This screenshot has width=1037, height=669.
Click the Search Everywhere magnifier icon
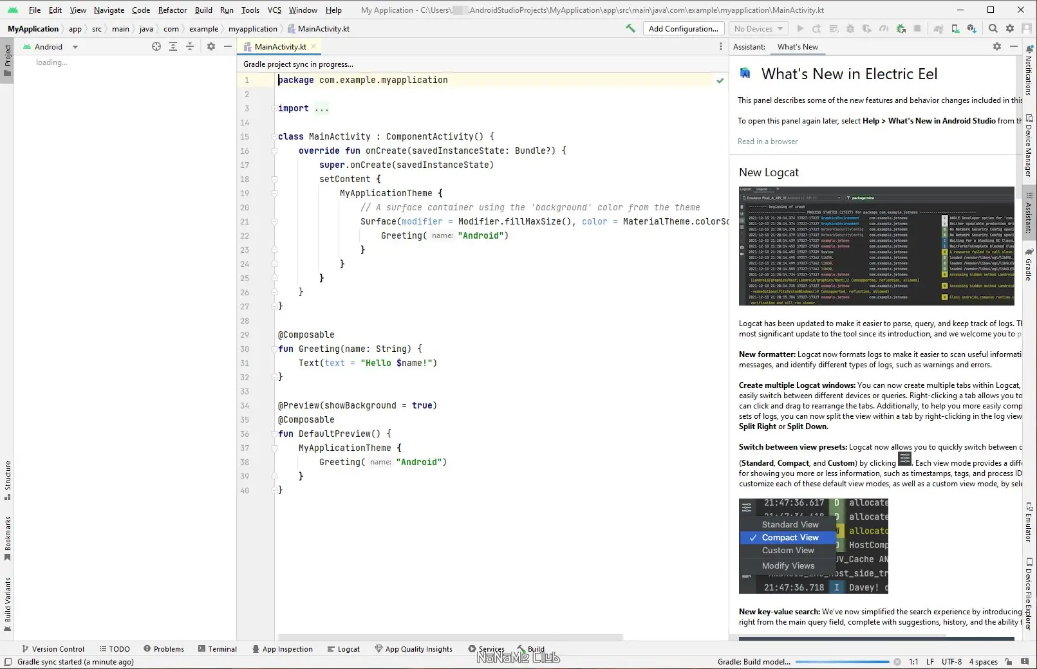tap(993, 28)
